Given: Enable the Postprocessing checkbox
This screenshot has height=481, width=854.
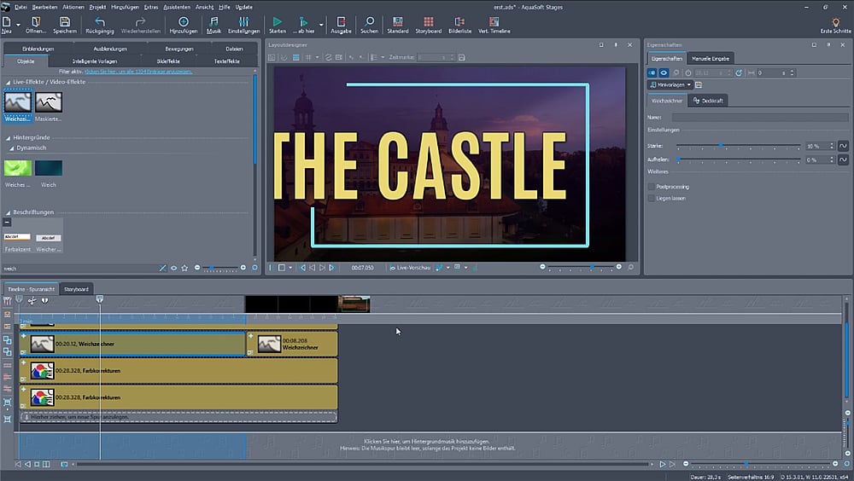Looking at the screenshot, I should (652, 186).
